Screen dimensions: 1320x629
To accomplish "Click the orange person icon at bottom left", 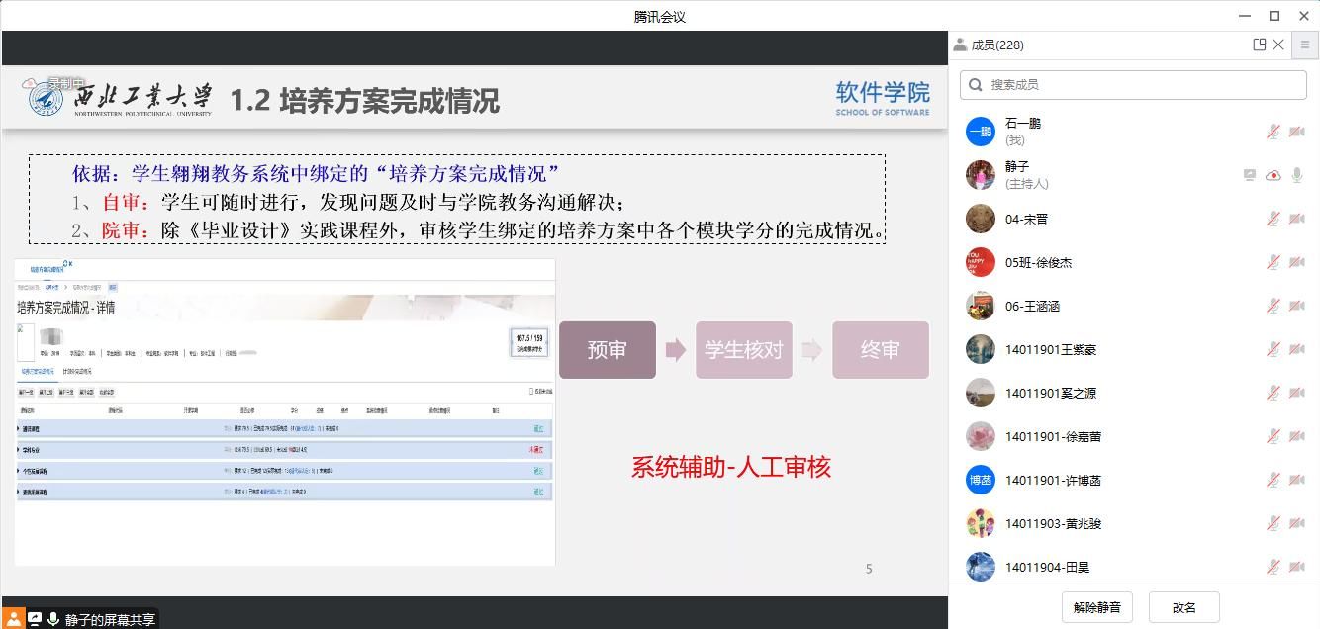I will pos(13,618).
